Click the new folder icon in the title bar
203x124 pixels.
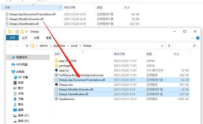pyautogui.click(x=22, y=32)
